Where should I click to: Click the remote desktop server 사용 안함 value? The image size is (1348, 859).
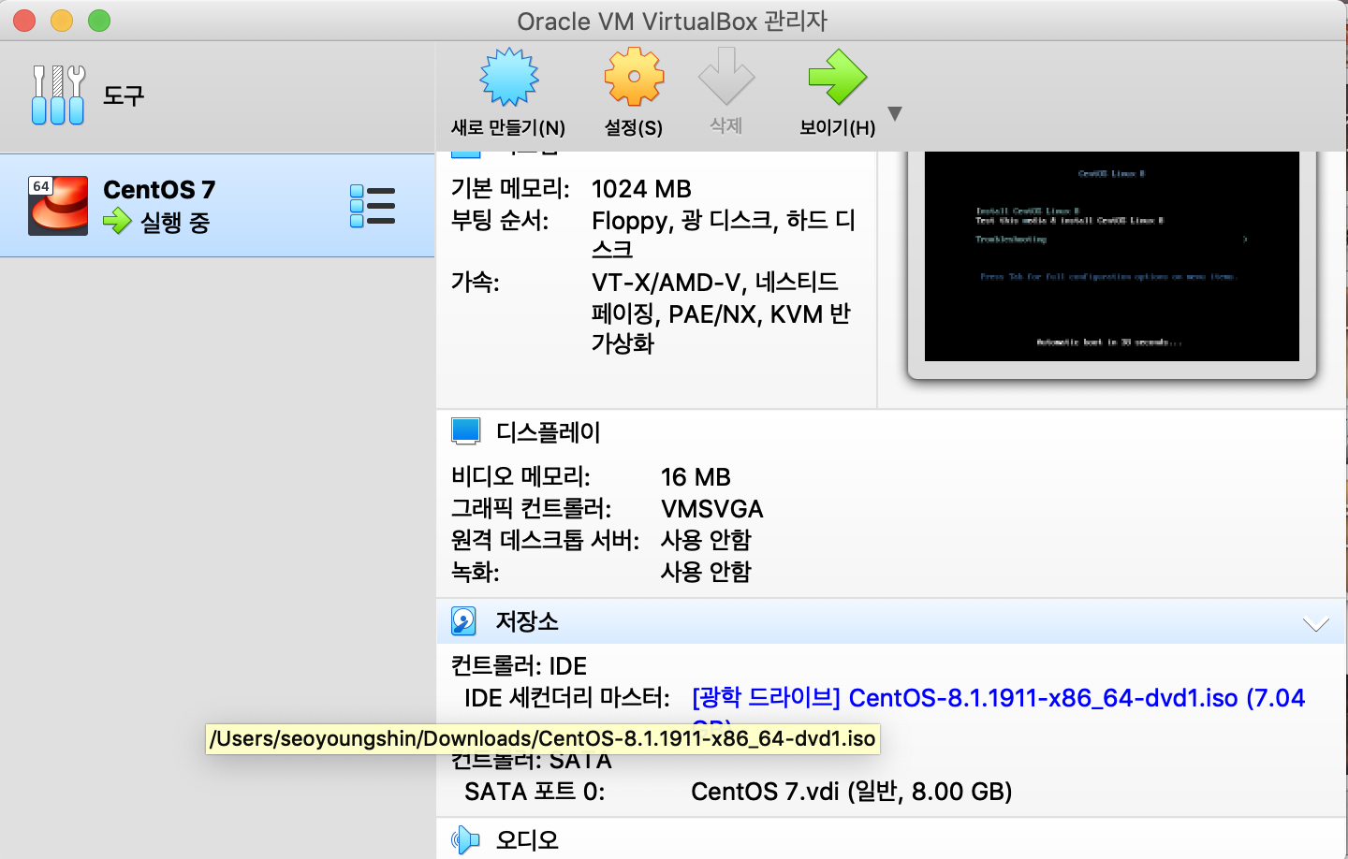coord(706,540)
